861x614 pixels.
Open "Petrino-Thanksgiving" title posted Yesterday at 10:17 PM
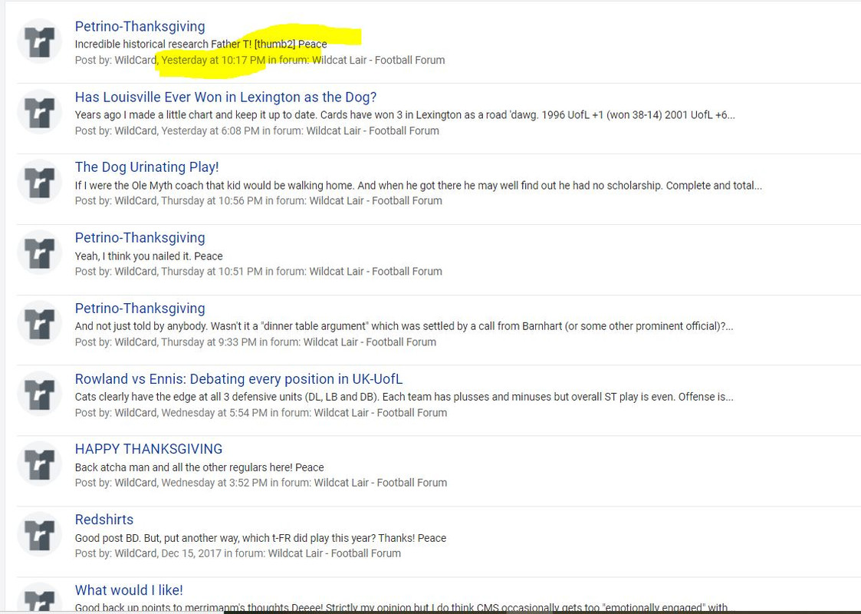140,26
